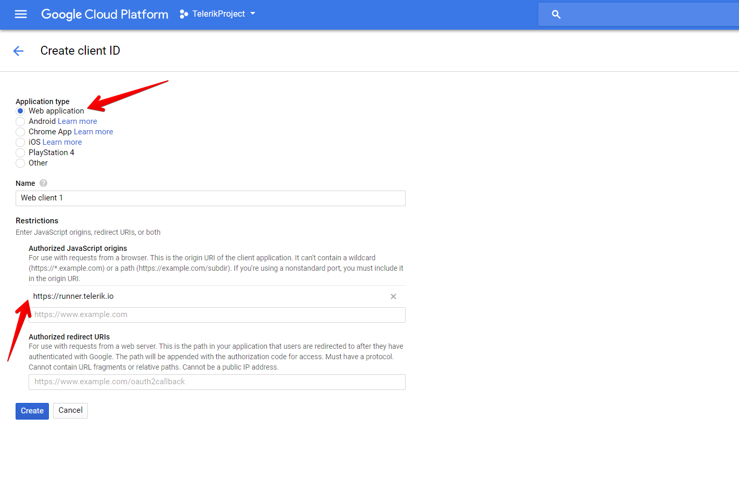Choose Android as application type
The image size is (739, 493).
(x=20, y=121)
